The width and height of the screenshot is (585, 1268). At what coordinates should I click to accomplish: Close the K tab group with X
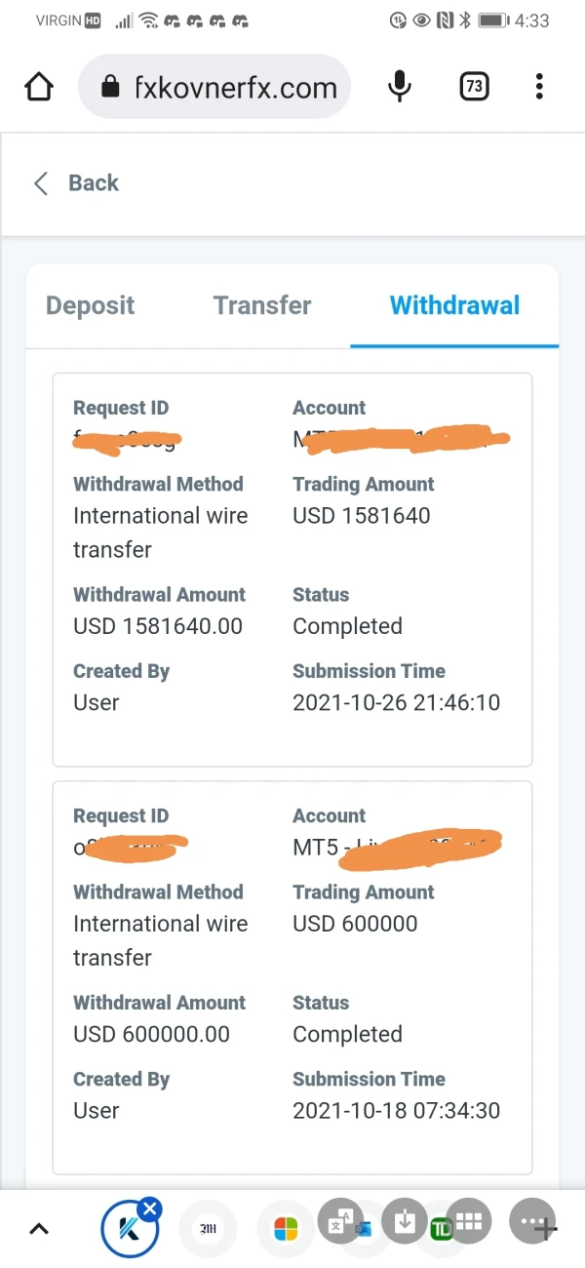pos(149,1210)
